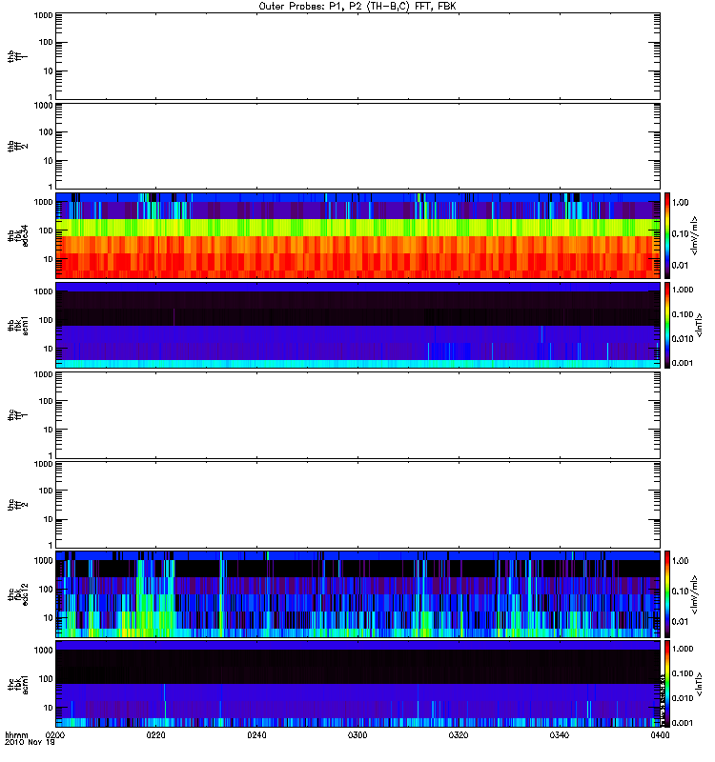Click the '10' y-axis tick of thc fbk scm1
This screenshot has width=715, height=762.
click(x=48, y=708)
